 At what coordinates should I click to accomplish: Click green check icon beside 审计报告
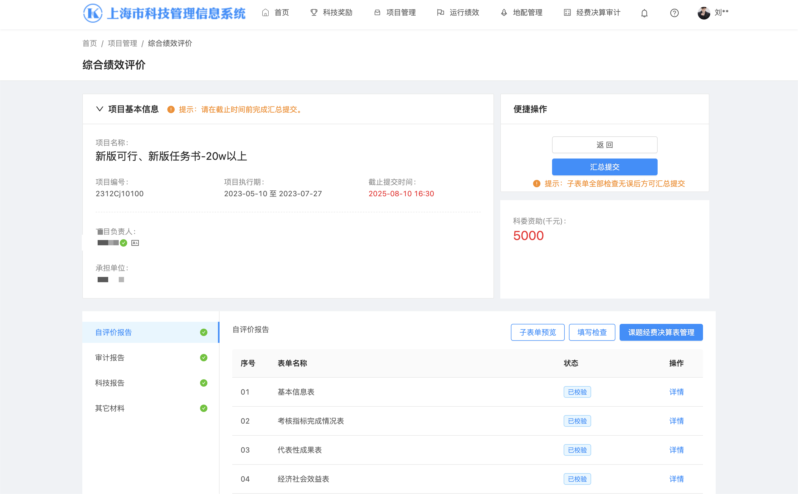203,358
